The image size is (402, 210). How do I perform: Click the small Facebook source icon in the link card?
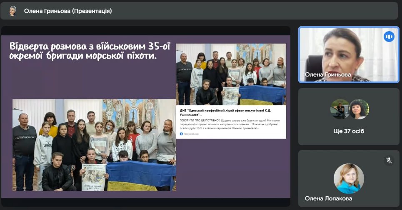point(181,134)
